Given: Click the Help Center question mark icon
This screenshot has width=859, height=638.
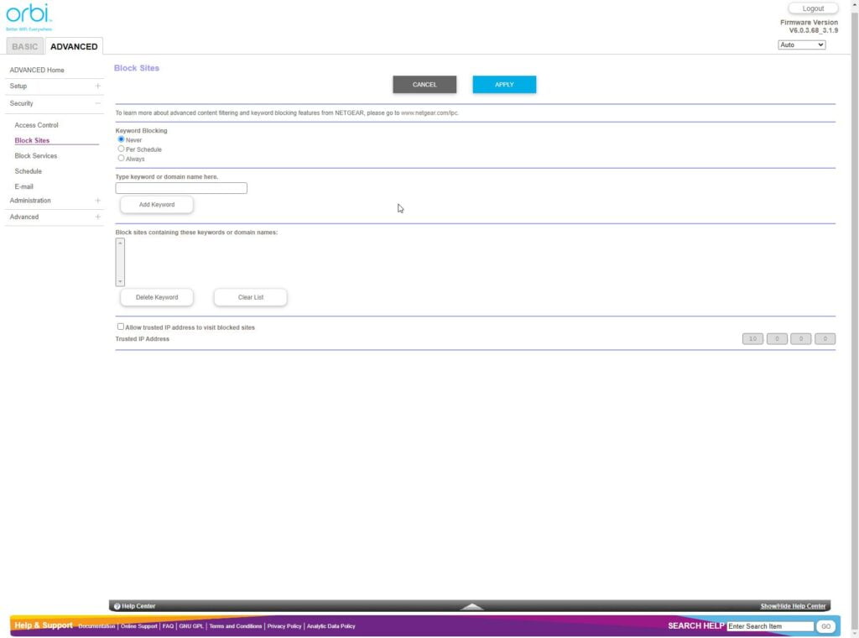Looking at the screenshot, I should [x=117, y=606].
